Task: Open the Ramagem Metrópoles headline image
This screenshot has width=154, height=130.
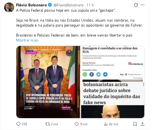Action: point(113,64)
